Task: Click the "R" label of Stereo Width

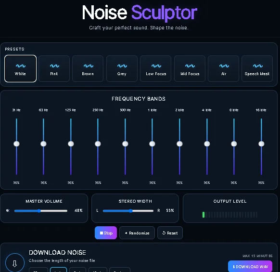Action: [x=159, y=210]
